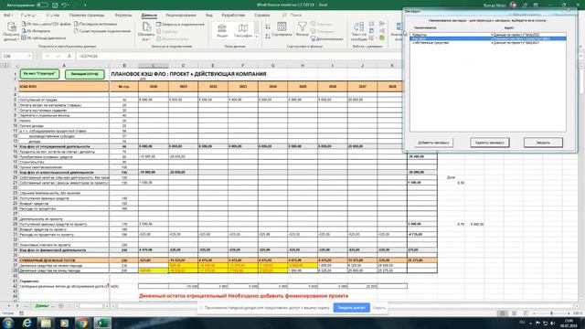Click the Save icon in quick access toolbar

coord(55,5)
